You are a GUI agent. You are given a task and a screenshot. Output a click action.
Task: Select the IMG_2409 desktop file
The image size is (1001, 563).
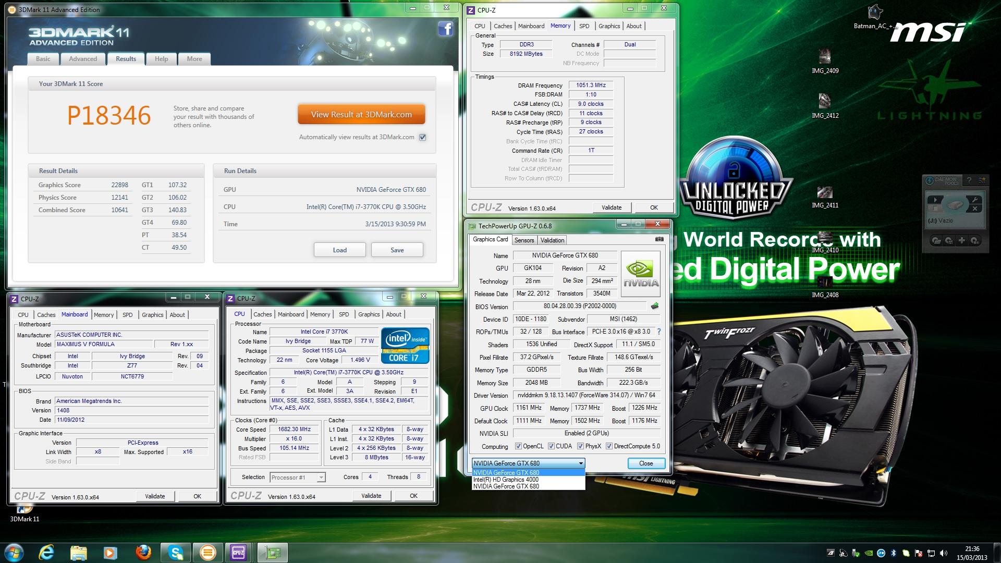coord(825,61)
